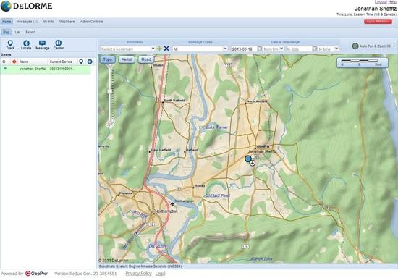
Task: Click the Hadley label on the map
Action: (200, 186)
